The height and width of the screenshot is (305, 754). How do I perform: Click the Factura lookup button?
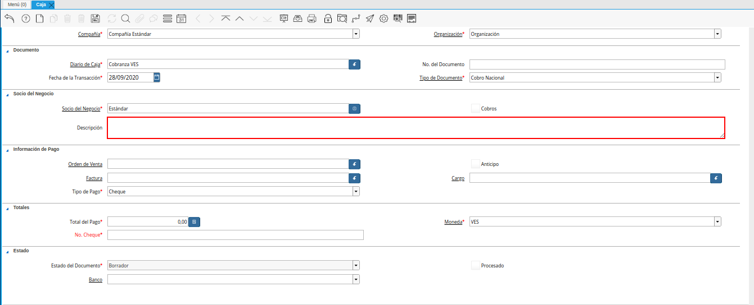tap(354, 178)
